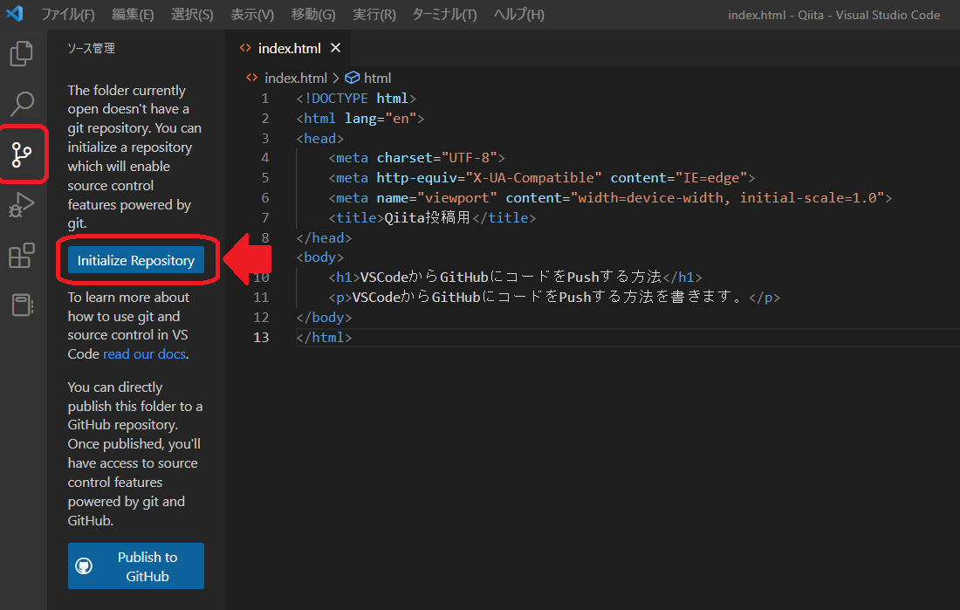Click the opening <head> tag
The width and height of the screenshot is (960, 610).
click(x=320, y=139)
